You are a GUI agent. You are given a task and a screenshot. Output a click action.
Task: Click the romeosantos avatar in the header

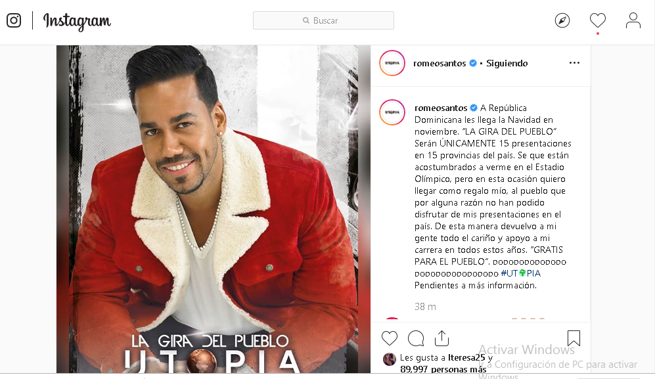pos(392,63)
